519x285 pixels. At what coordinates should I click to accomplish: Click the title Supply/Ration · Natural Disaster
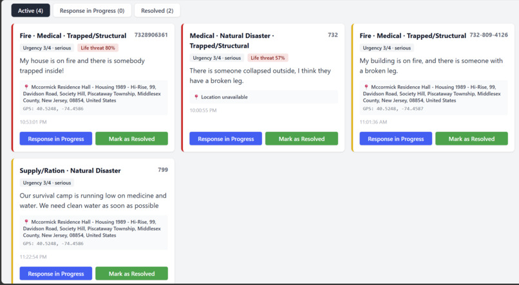(70, 170)
